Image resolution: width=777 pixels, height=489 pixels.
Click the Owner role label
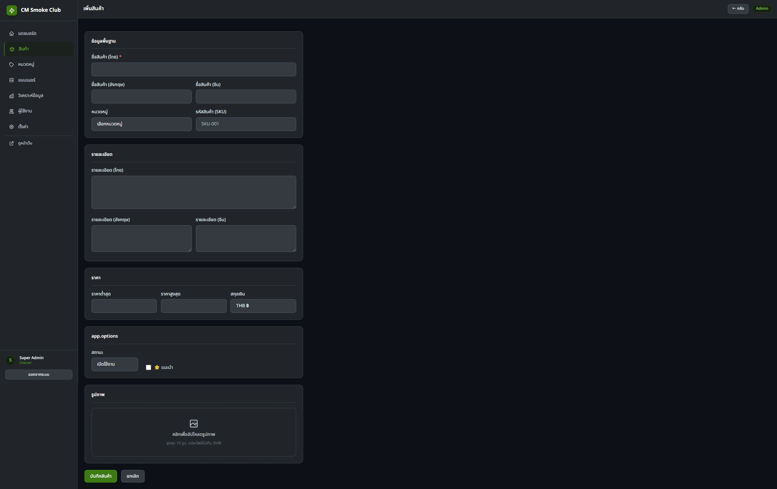26,363
